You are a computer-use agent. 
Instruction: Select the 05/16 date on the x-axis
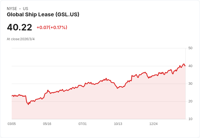tap(47, 124)
